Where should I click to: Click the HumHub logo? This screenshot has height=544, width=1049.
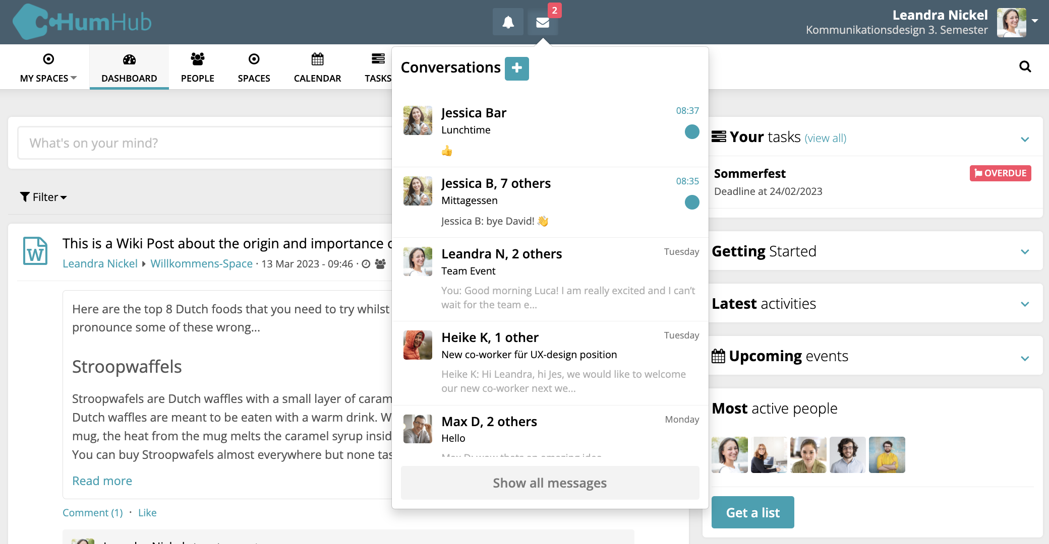pyautogui.click(x=82, y=22)
